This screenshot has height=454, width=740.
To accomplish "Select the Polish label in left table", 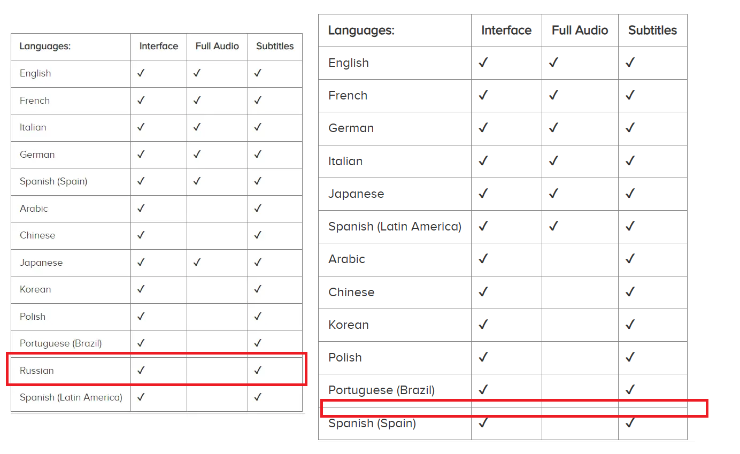I will 33,317.
